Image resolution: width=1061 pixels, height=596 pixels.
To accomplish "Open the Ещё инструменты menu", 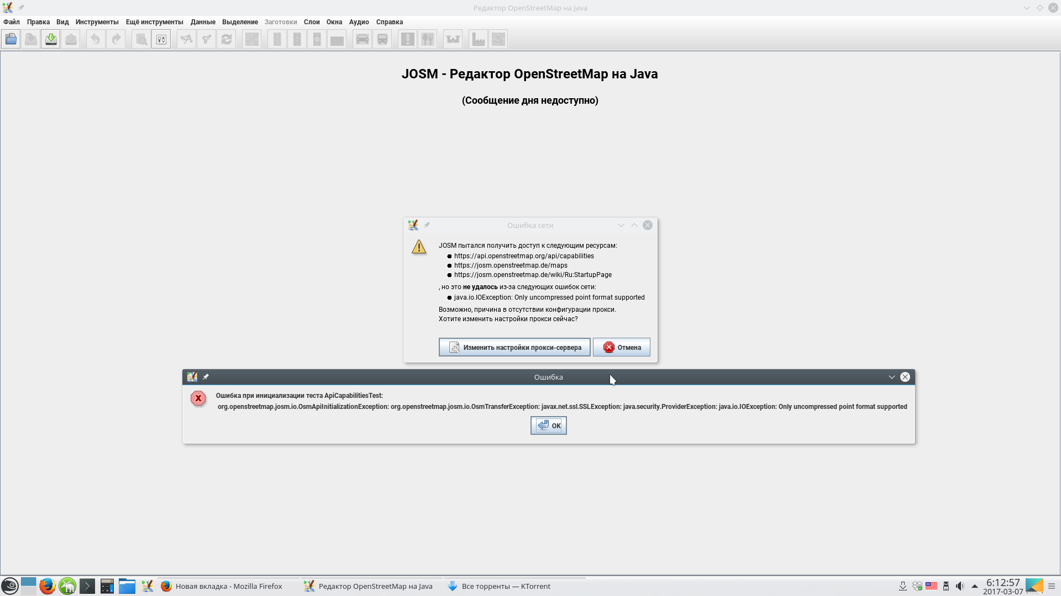I will [155, 22].
